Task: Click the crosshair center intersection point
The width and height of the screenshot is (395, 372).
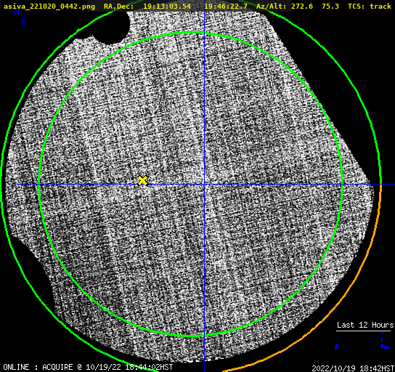Action: (204, 185)
